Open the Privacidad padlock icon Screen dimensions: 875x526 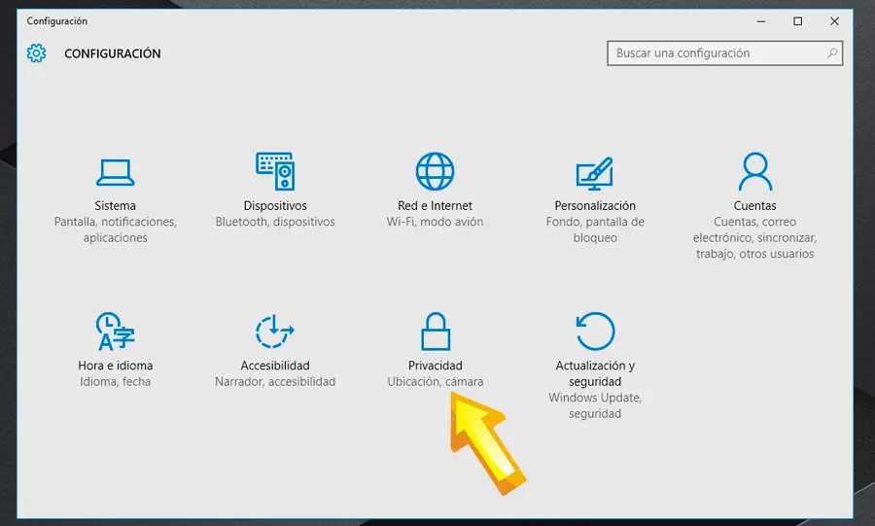[x=435, y=331]
